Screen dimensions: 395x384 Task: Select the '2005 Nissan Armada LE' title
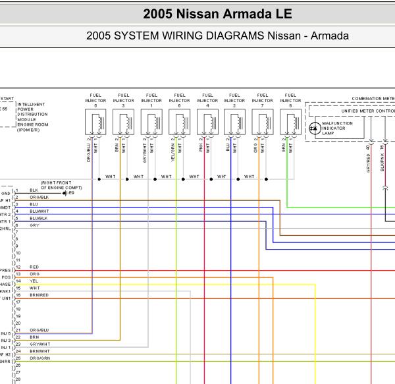coord(218,14)
